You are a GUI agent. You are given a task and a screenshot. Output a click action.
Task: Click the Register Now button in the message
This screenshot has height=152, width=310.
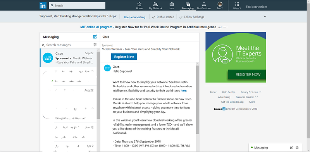pyautogui.click(x=124, y=57)
